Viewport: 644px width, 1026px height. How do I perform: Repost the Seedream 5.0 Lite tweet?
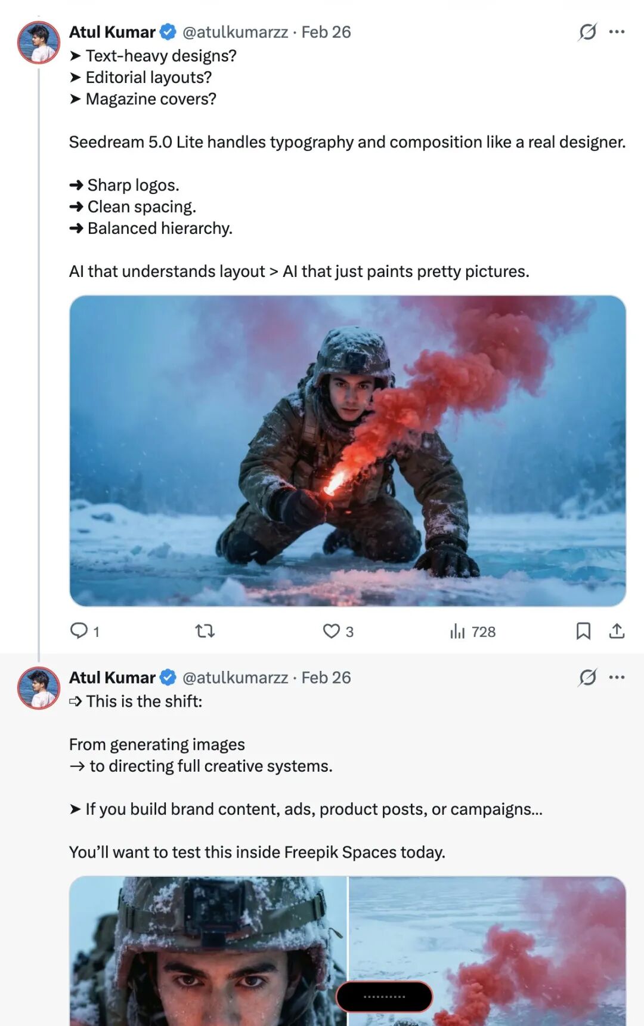click(x=205, y=631)
